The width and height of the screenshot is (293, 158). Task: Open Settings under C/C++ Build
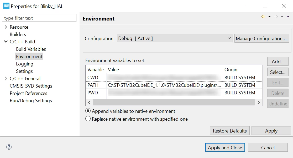[24, 71]
